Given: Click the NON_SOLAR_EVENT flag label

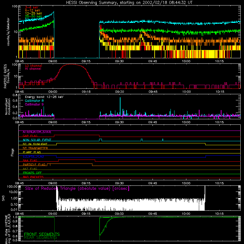Looking at the screenshot, I should point(37,140).
